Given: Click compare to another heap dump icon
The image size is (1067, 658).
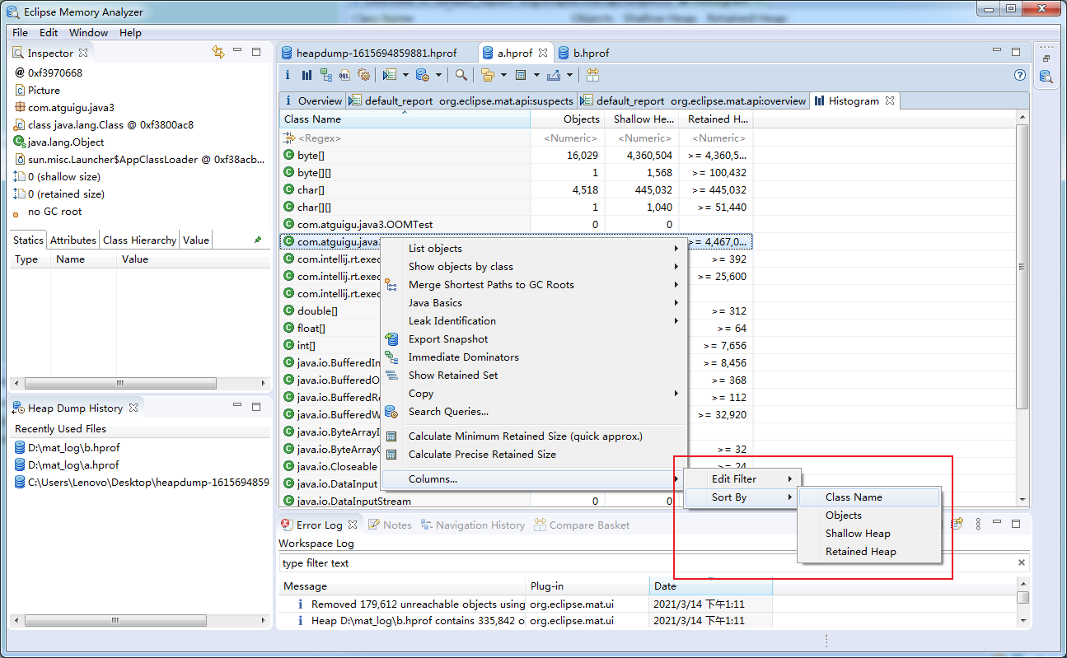Looking at the screenshot, I should click(x=592, y=75).
